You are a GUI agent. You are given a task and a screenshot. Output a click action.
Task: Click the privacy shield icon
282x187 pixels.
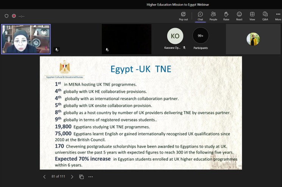coord(6,16)
